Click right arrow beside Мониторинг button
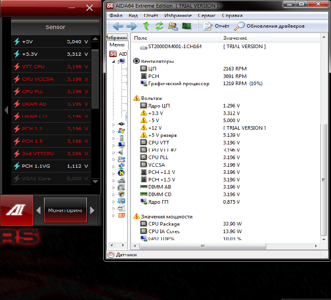 click(x=92, y=210)
